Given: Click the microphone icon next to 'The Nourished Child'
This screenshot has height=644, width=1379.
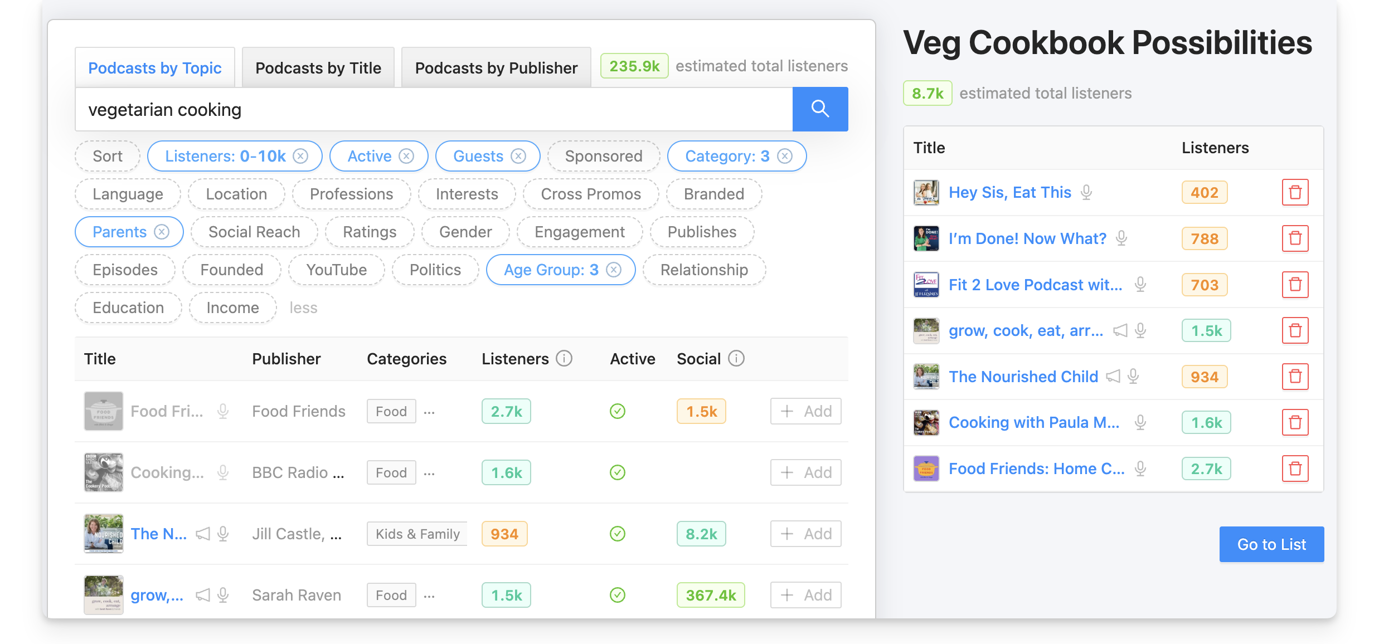Looking at the screenshot, I should point(1132,377).
